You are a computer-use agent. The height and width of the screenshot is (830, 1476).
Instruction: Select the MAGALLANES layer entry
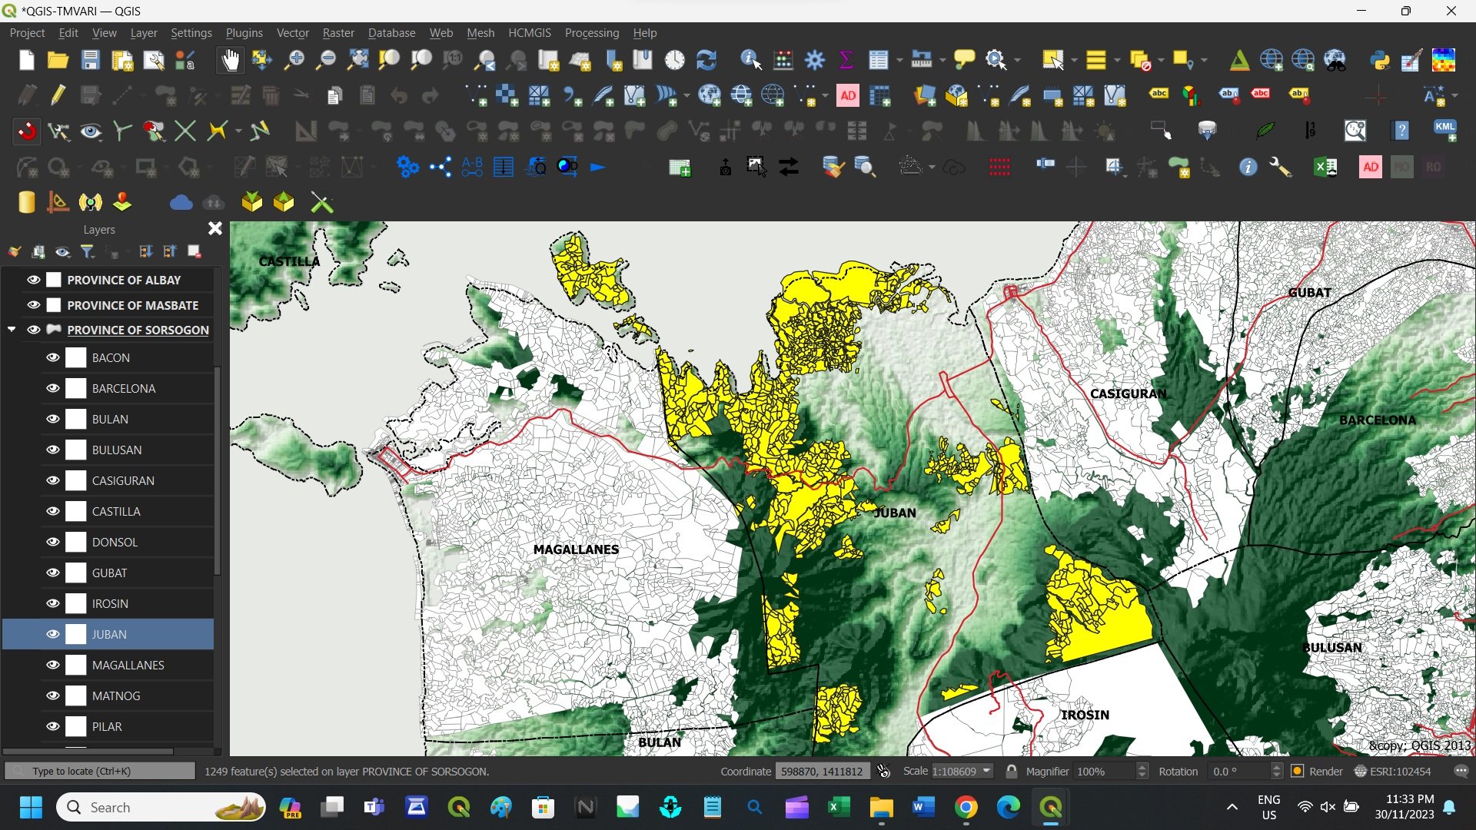(x=128, y=665)
